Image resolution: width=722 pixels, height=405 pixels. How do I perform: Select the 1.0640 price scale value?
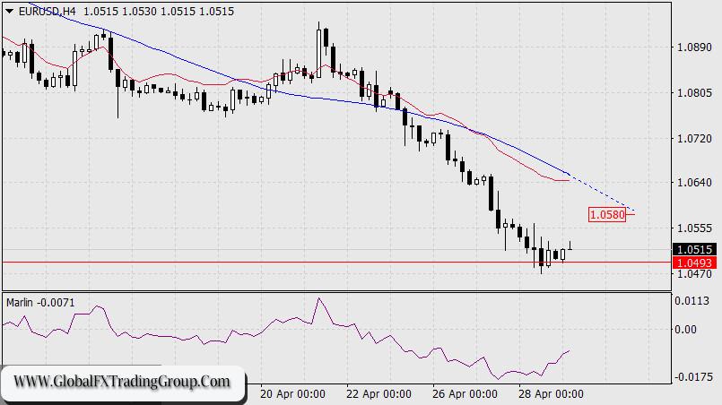click(x=694, y=182)
